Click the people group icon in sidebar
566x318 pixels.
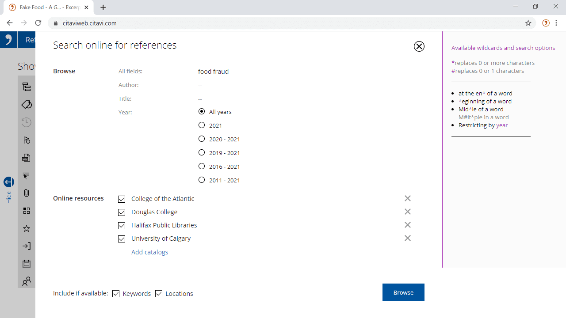click(x=27, y=281)
